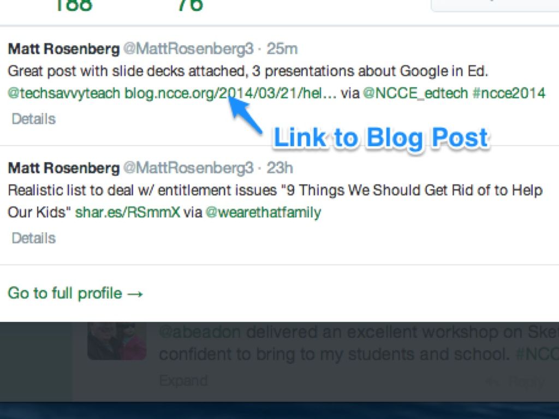
Task: Click @MattRosenberg3 handle on the 23h tweet
Action: click(x=188, y=167)
